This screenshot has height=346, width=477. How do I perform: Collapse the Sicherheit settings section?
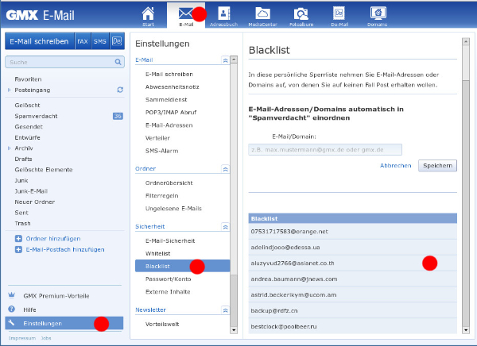point(225,226)
